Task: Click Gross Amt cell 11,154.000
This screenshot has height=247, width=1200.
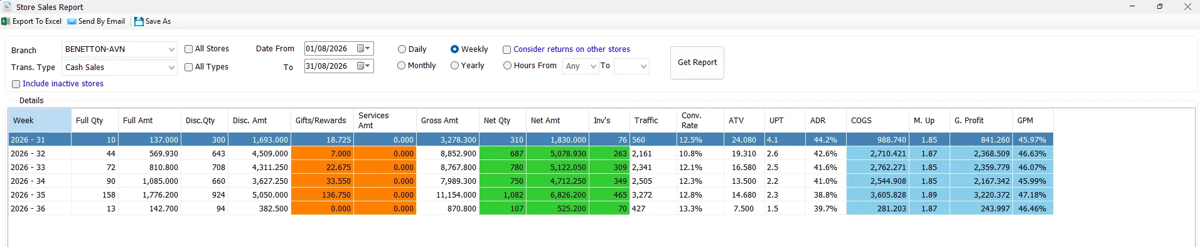Action: 447,195
